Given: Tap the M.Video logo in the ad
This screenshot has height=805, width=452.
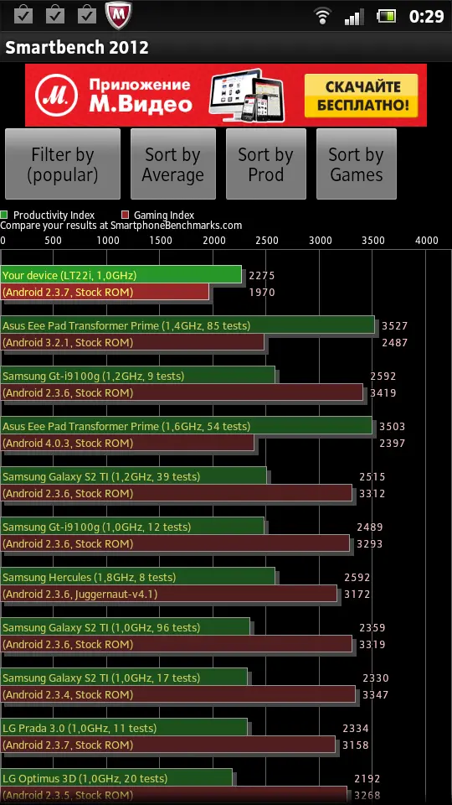Looking at the screenshot, I should click(58, 96).
